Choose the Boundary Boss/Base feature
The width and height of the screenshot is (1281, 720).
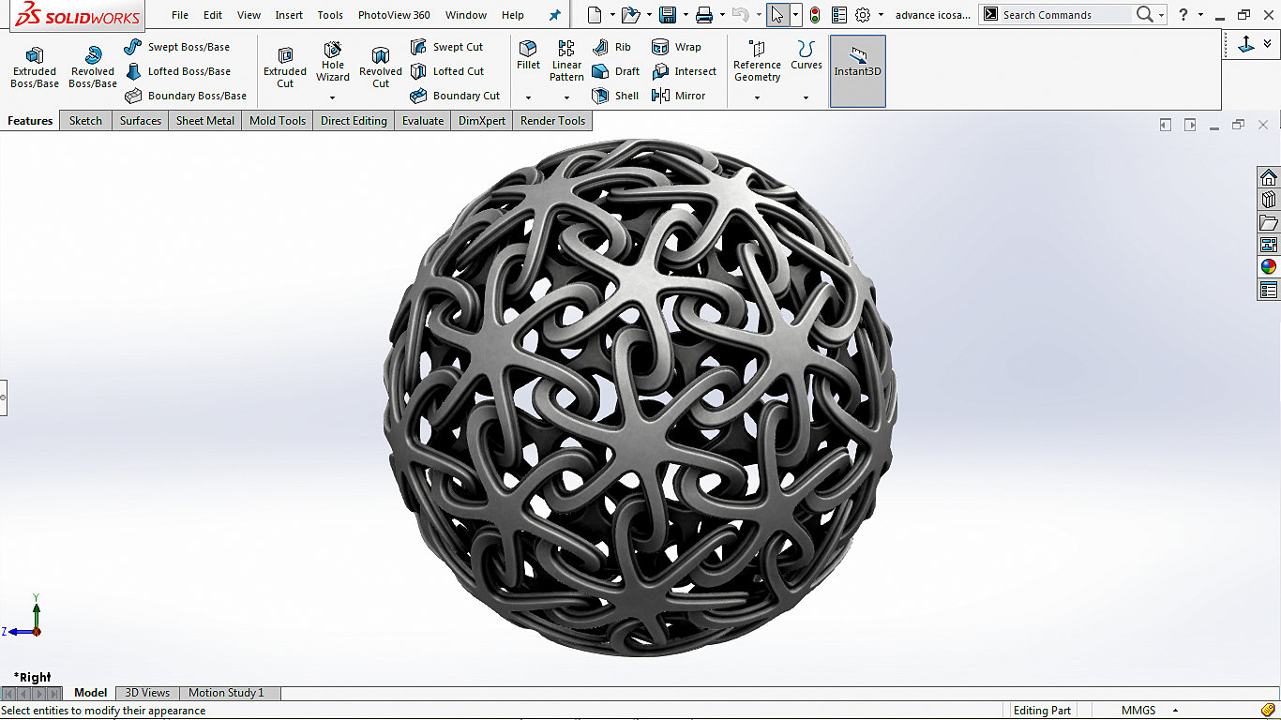[x=186, y=96]
